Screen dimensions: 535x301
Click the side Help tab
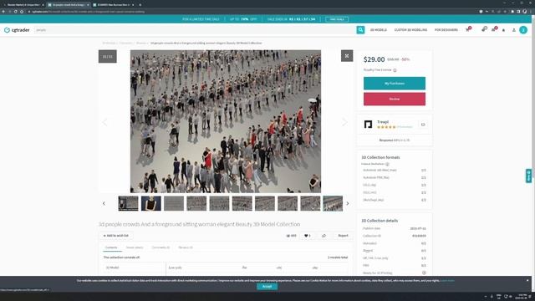528,176
